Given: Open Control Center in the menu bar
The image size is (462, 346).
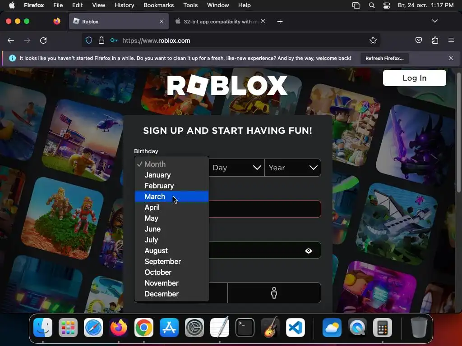Looking at the screenshot, I should [x=387, y=5].
